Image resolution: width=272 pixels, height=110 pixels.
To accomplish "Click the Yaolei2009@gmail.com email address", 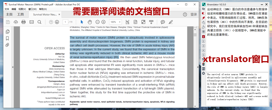I will [55, 98].
